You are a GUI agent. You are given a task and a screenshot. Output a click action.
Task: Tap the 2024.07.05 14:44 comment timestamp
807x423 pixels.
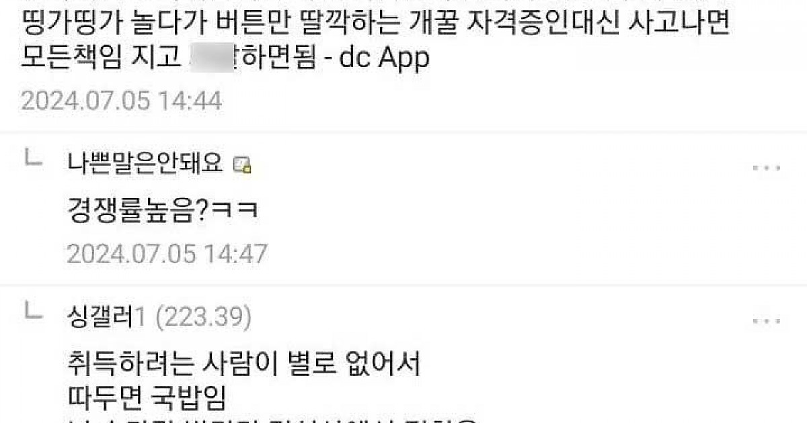(x=121, y=101)
